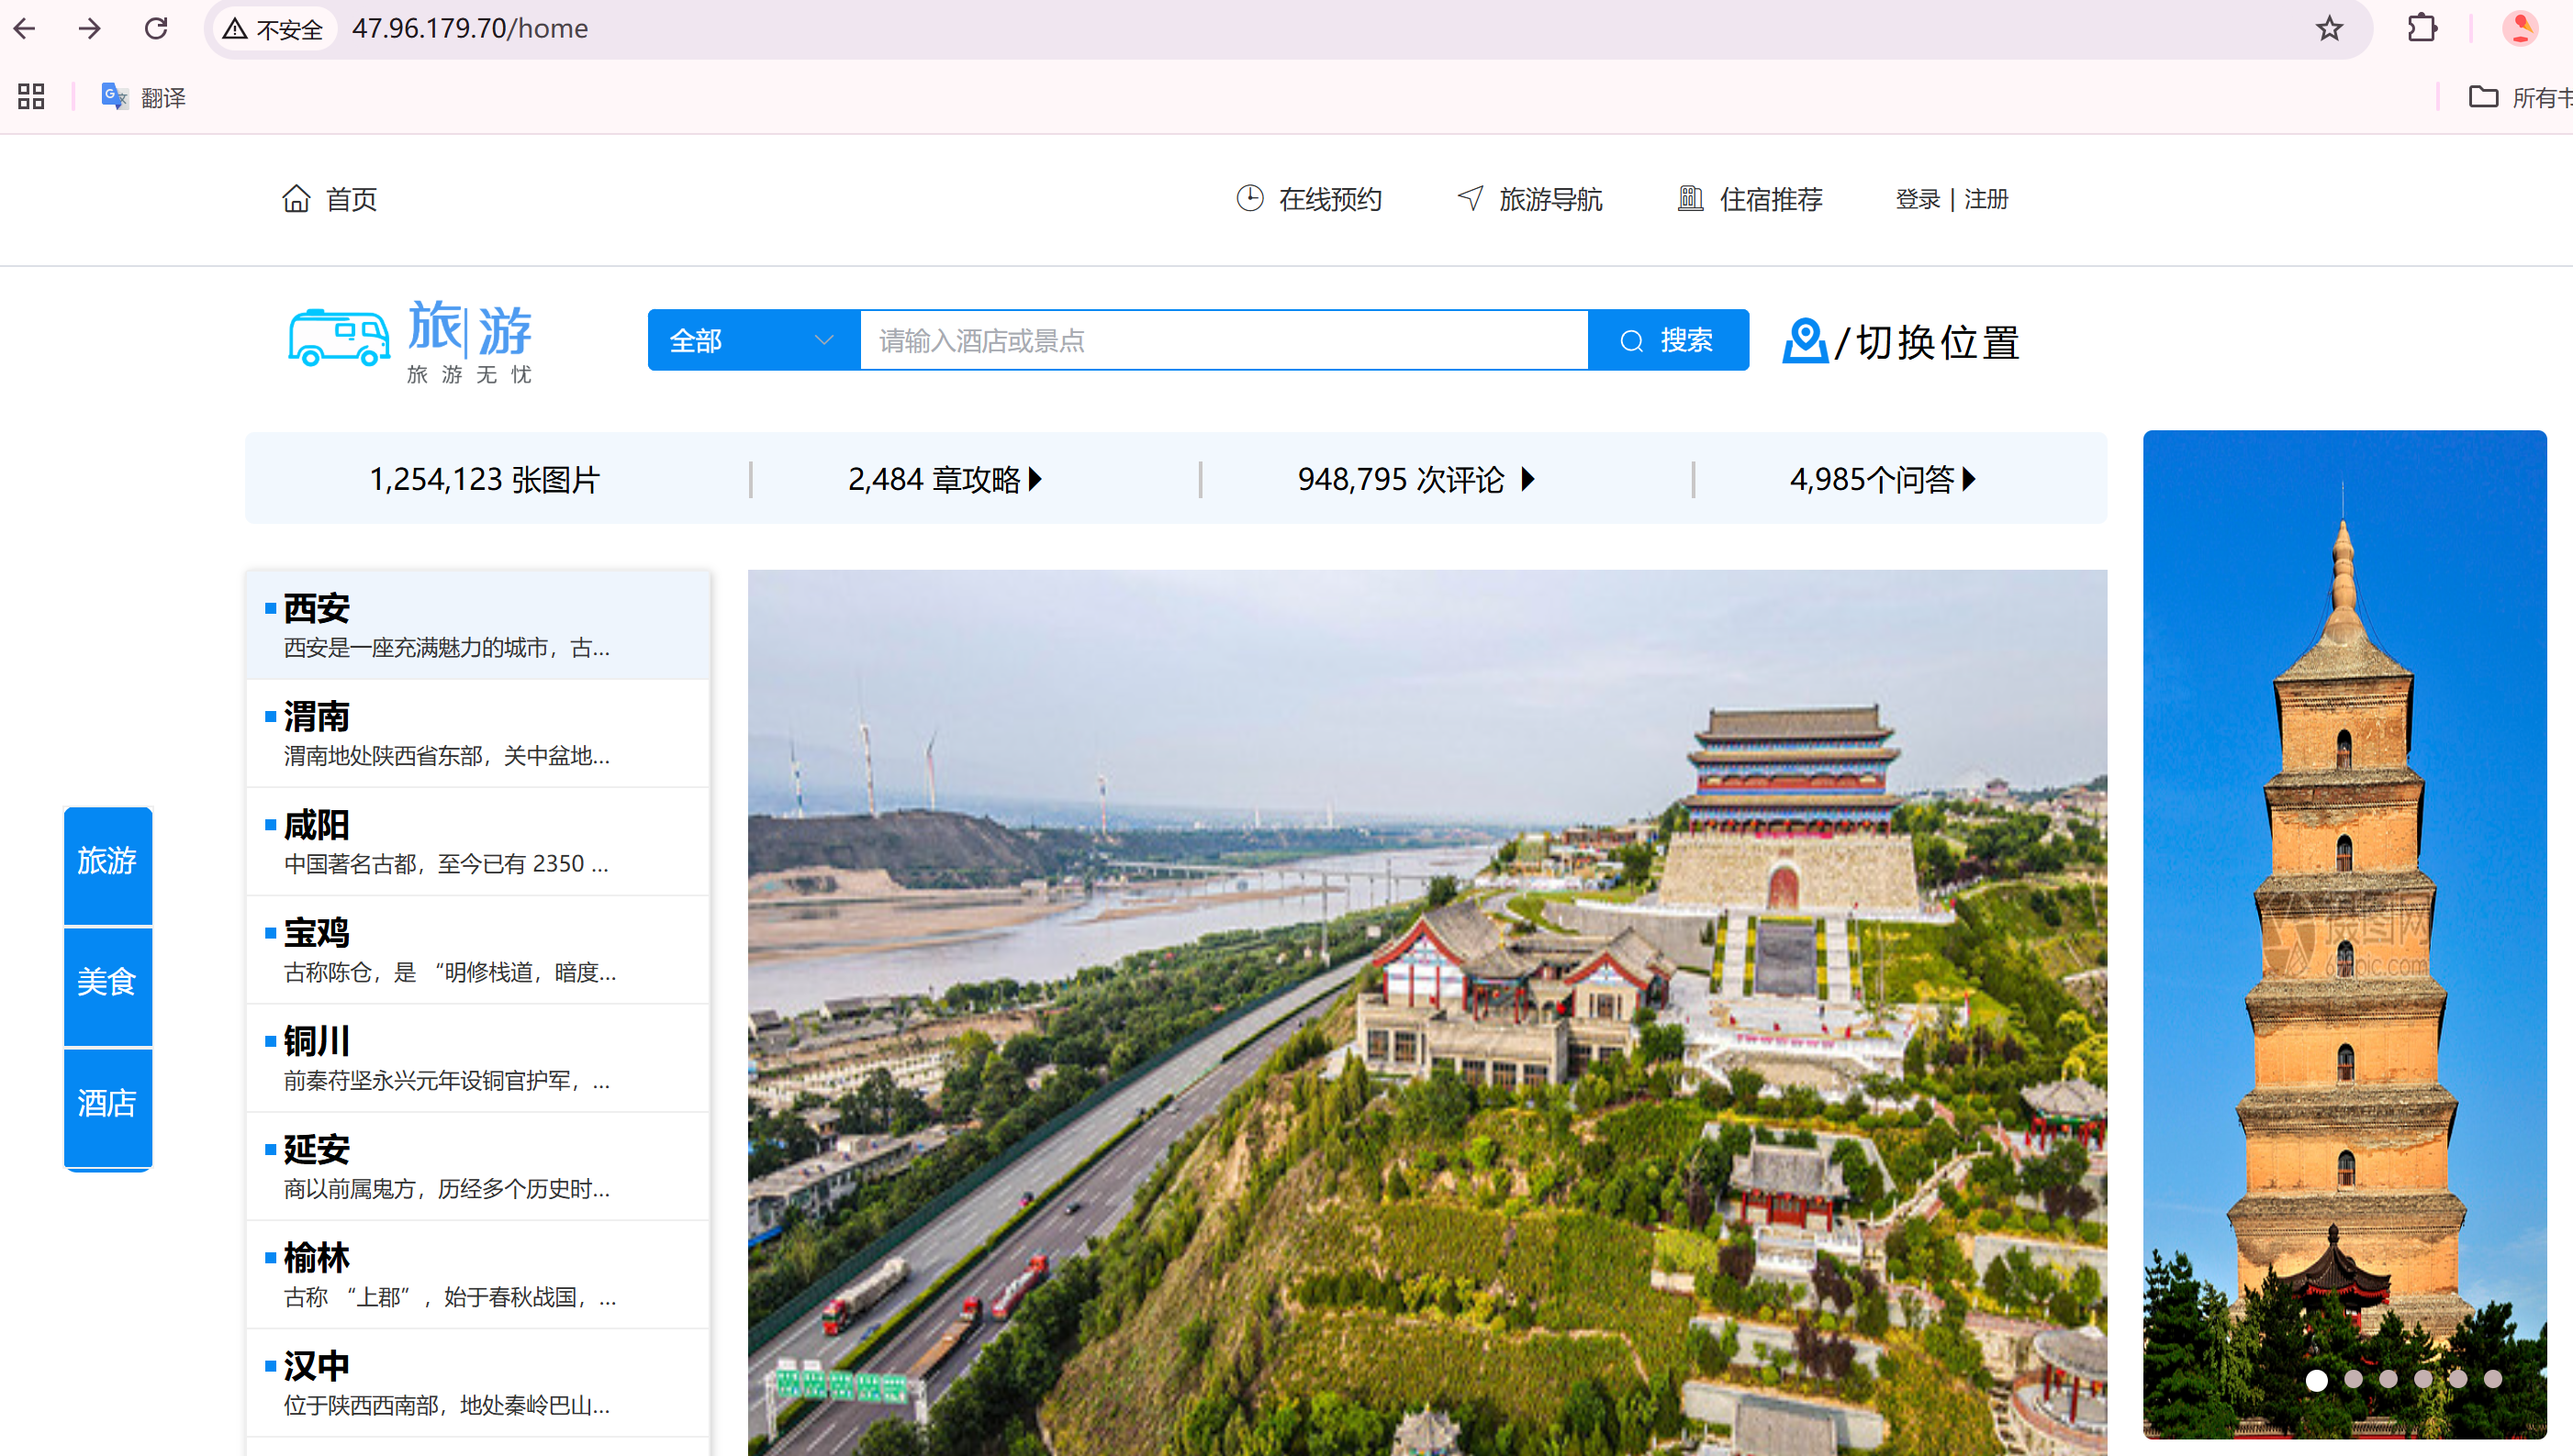Switch to the 美食 side tab

tap(107, 983)
